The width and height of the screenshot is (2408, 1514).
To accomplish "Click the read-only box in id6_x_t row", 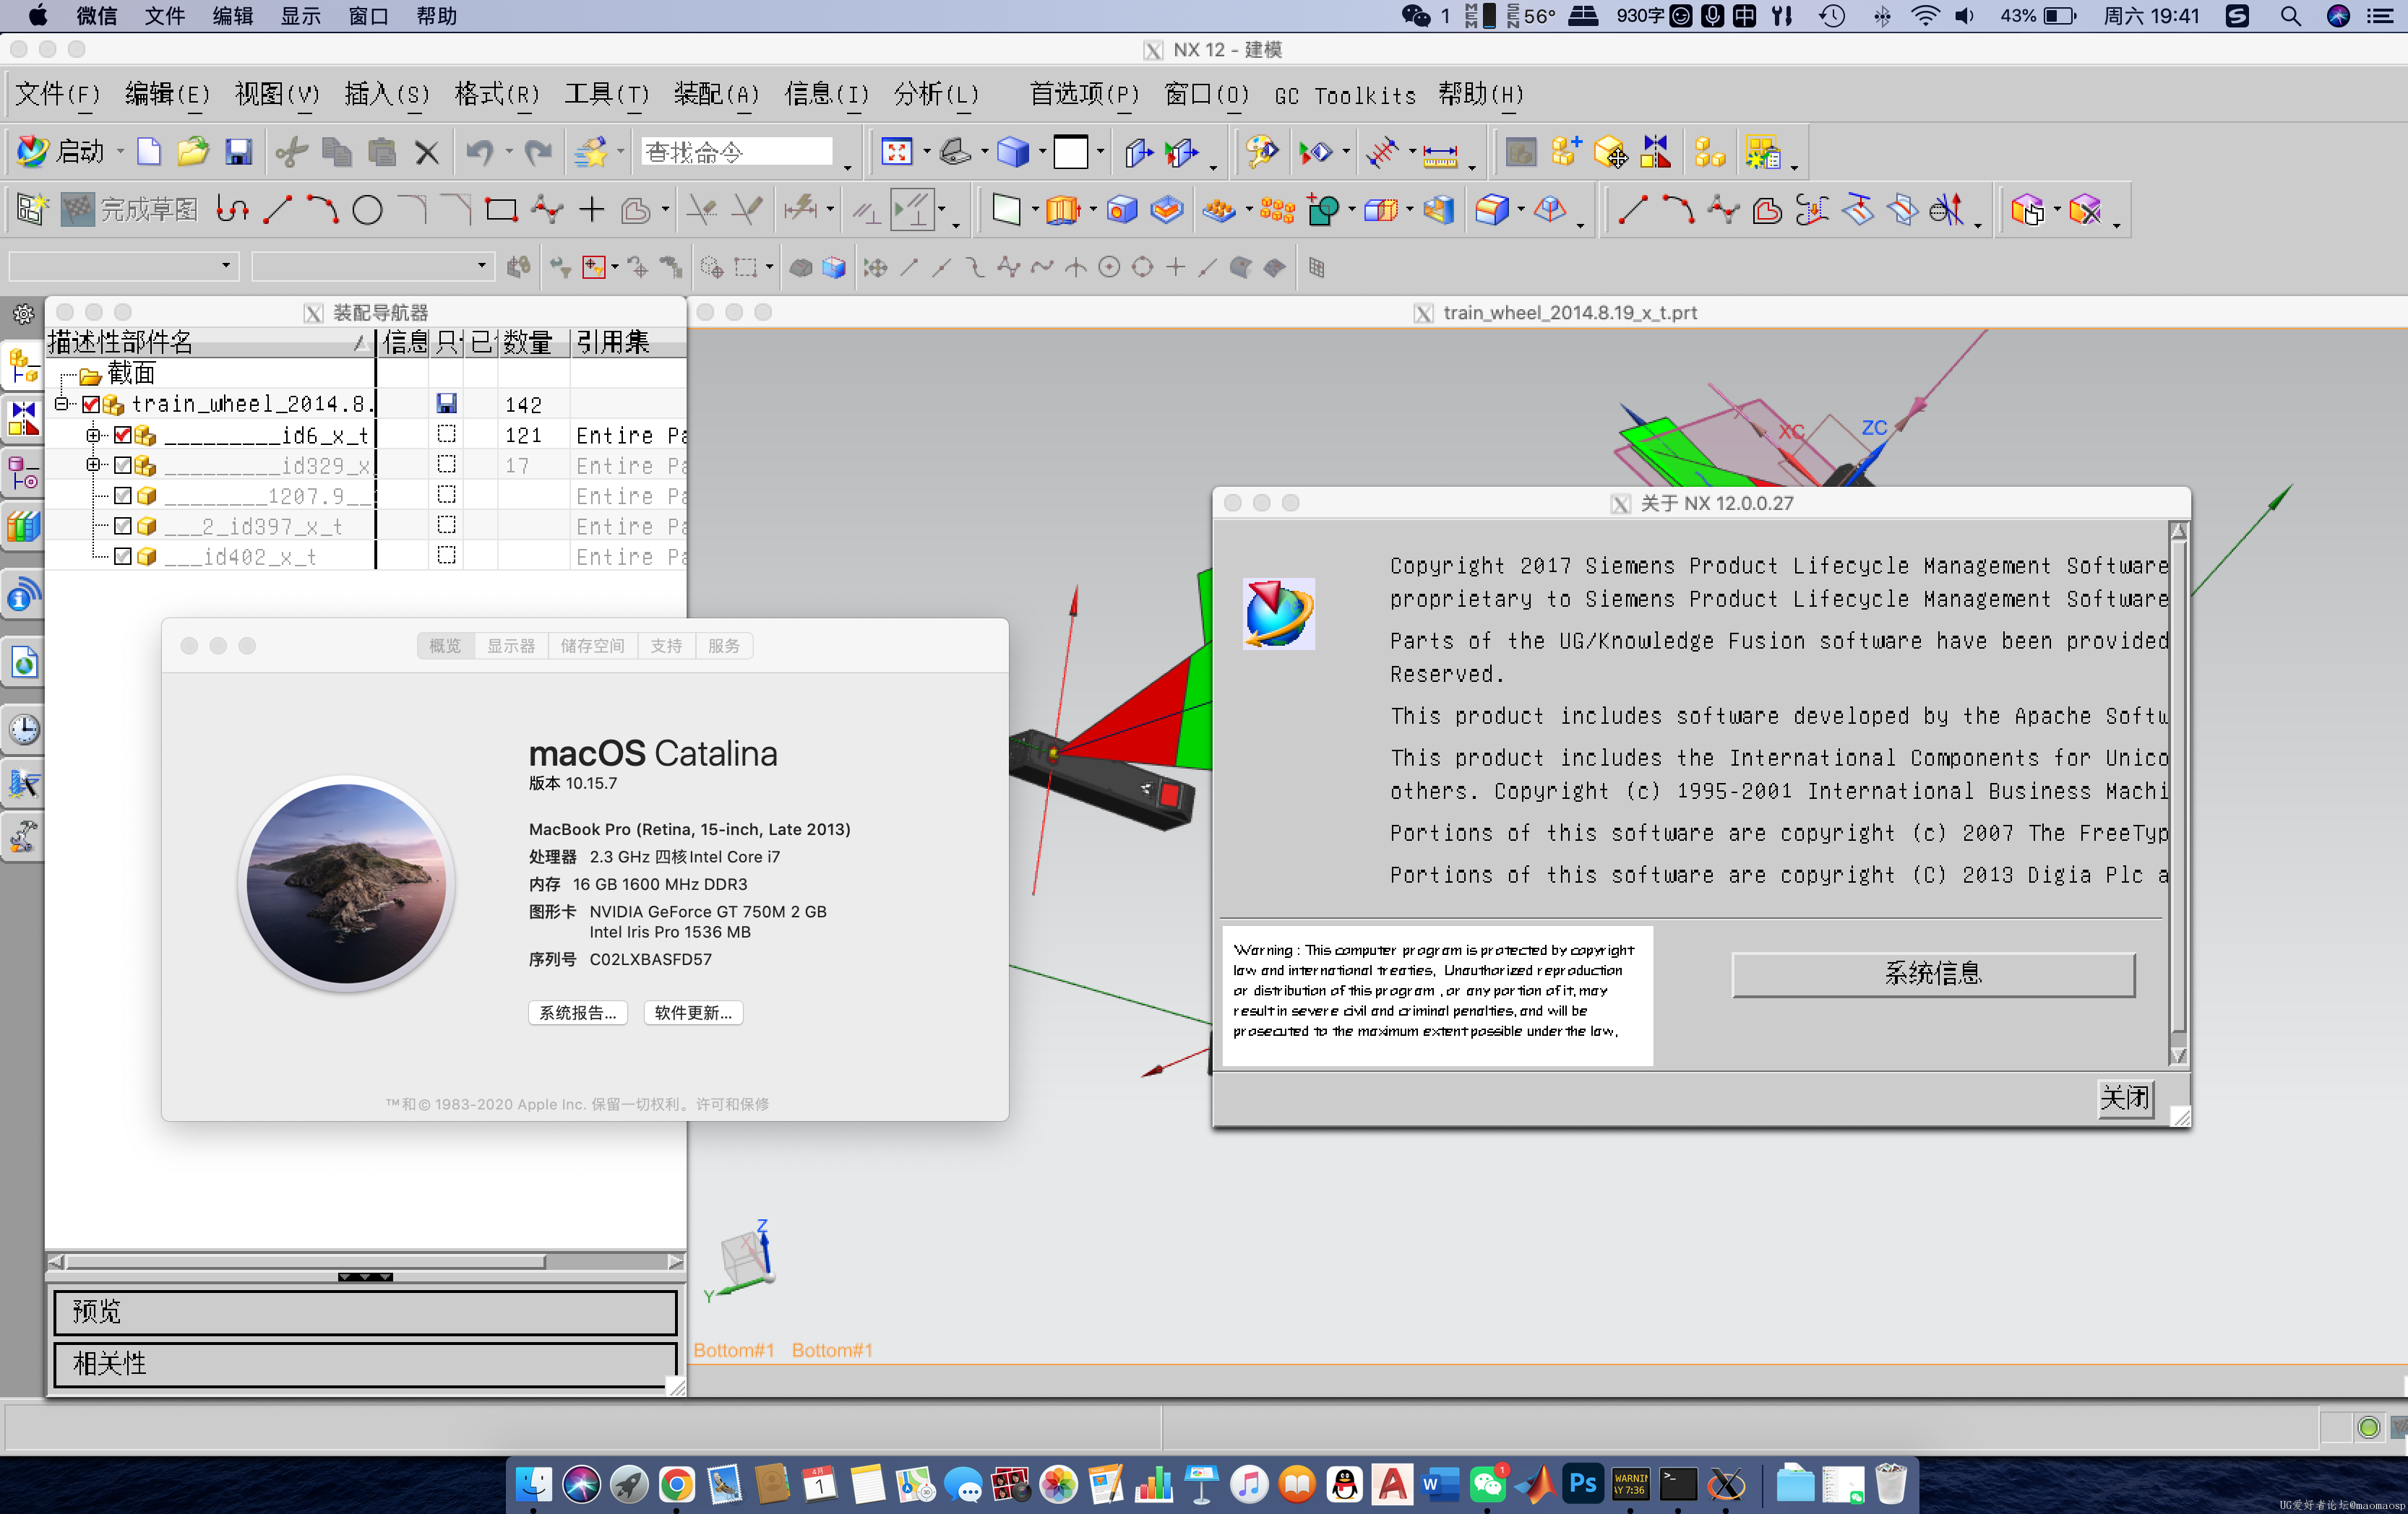I will pyautogui.click(x=447, y=433).
